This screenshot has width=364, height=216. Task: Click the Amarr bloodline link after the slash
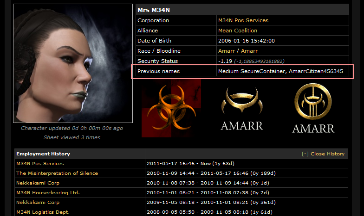[249, 51]
